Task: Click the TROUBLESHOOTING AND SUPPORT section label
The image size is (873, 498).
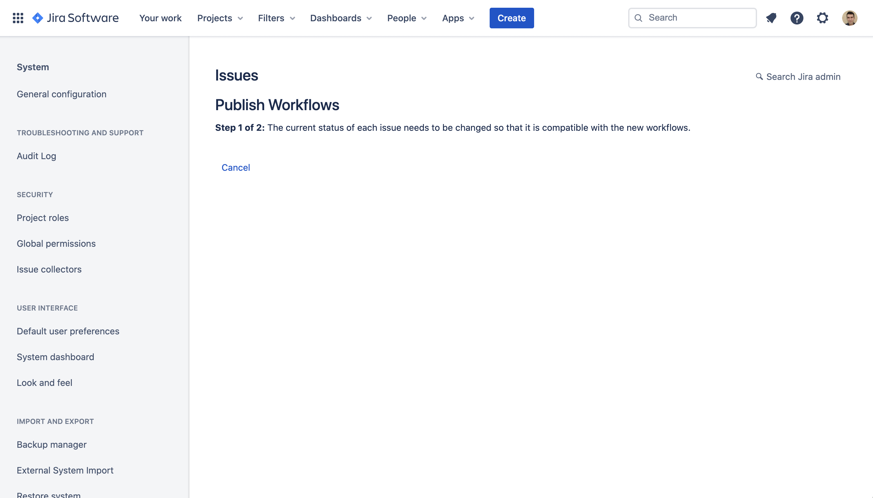Action: (x=80, y=133)
